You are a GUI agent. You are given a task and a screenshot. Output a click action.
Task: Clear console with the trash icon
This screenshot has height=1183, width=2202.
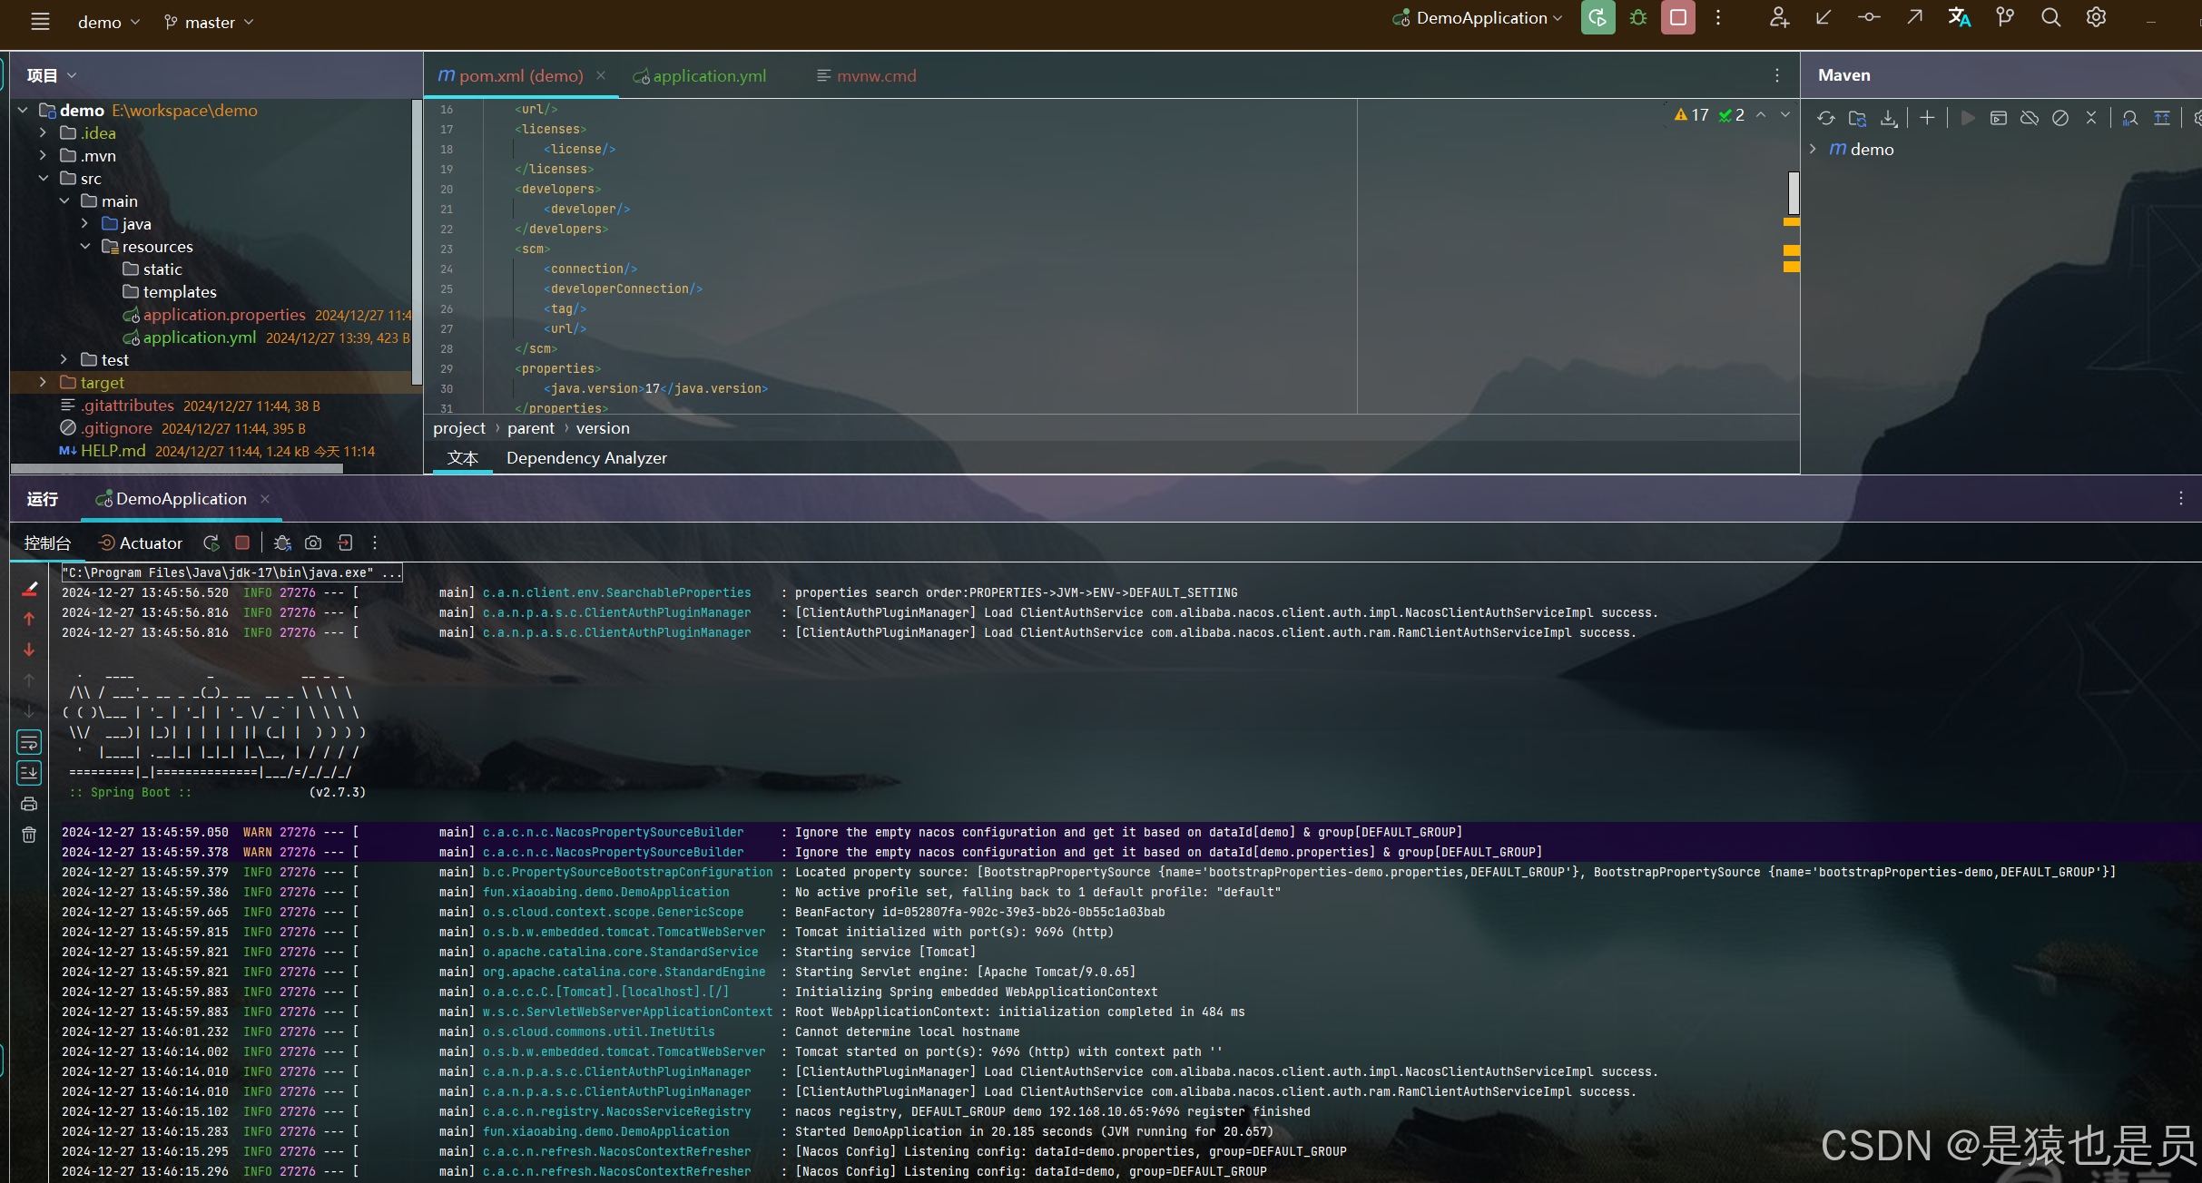click(29, 835)
